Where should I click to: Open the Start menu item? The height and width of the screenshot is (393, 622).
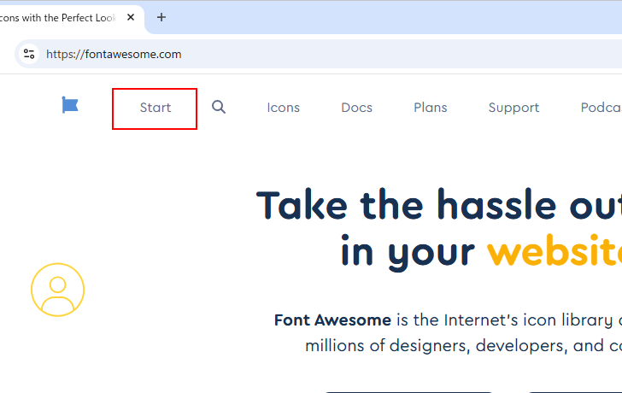(155, 108)
